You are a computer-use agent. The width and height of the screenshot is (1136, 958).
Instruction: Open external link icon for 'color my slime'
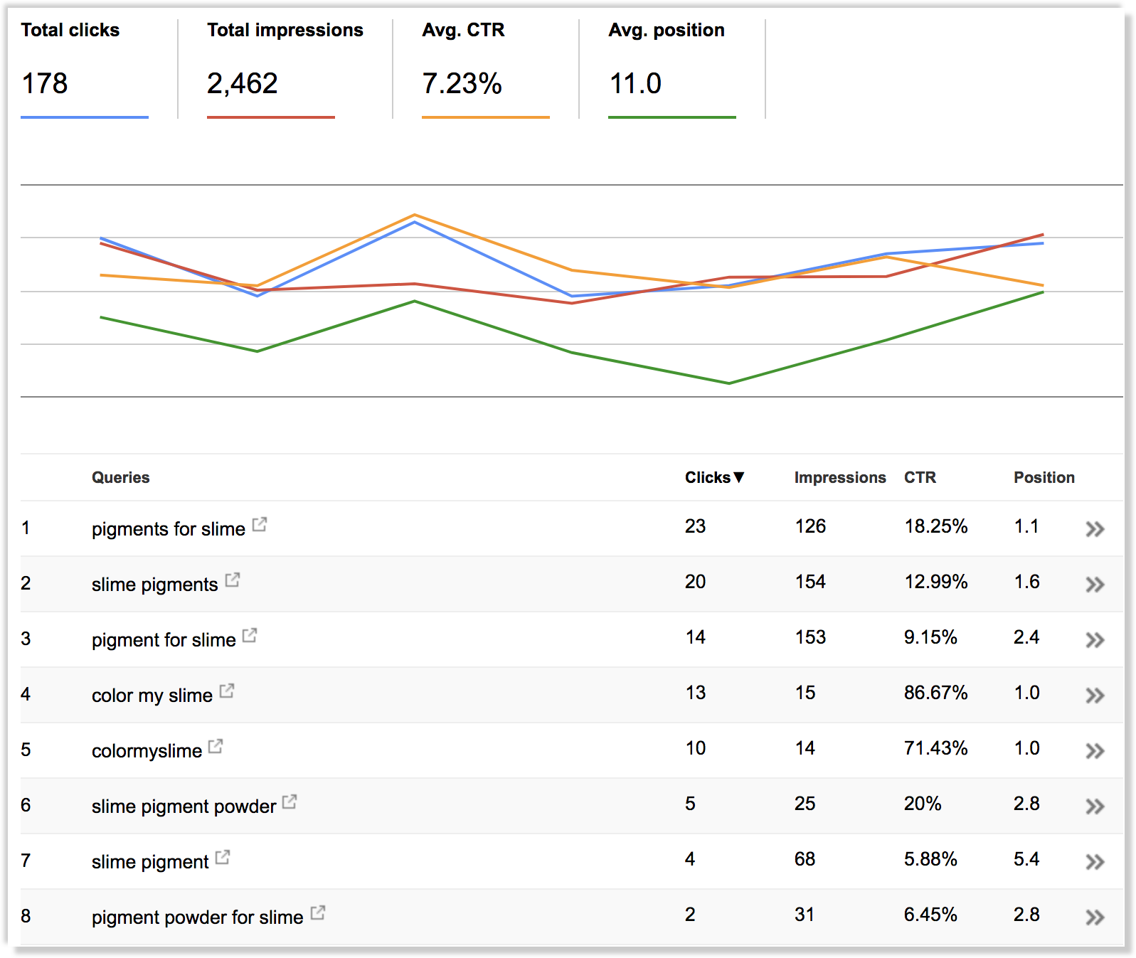(x=227, y=691)
